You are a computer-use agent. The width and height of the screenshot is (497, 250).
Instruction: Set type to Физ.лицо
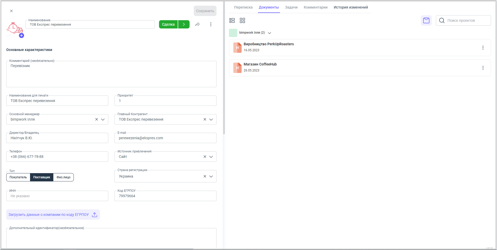(x=63, y=177)
